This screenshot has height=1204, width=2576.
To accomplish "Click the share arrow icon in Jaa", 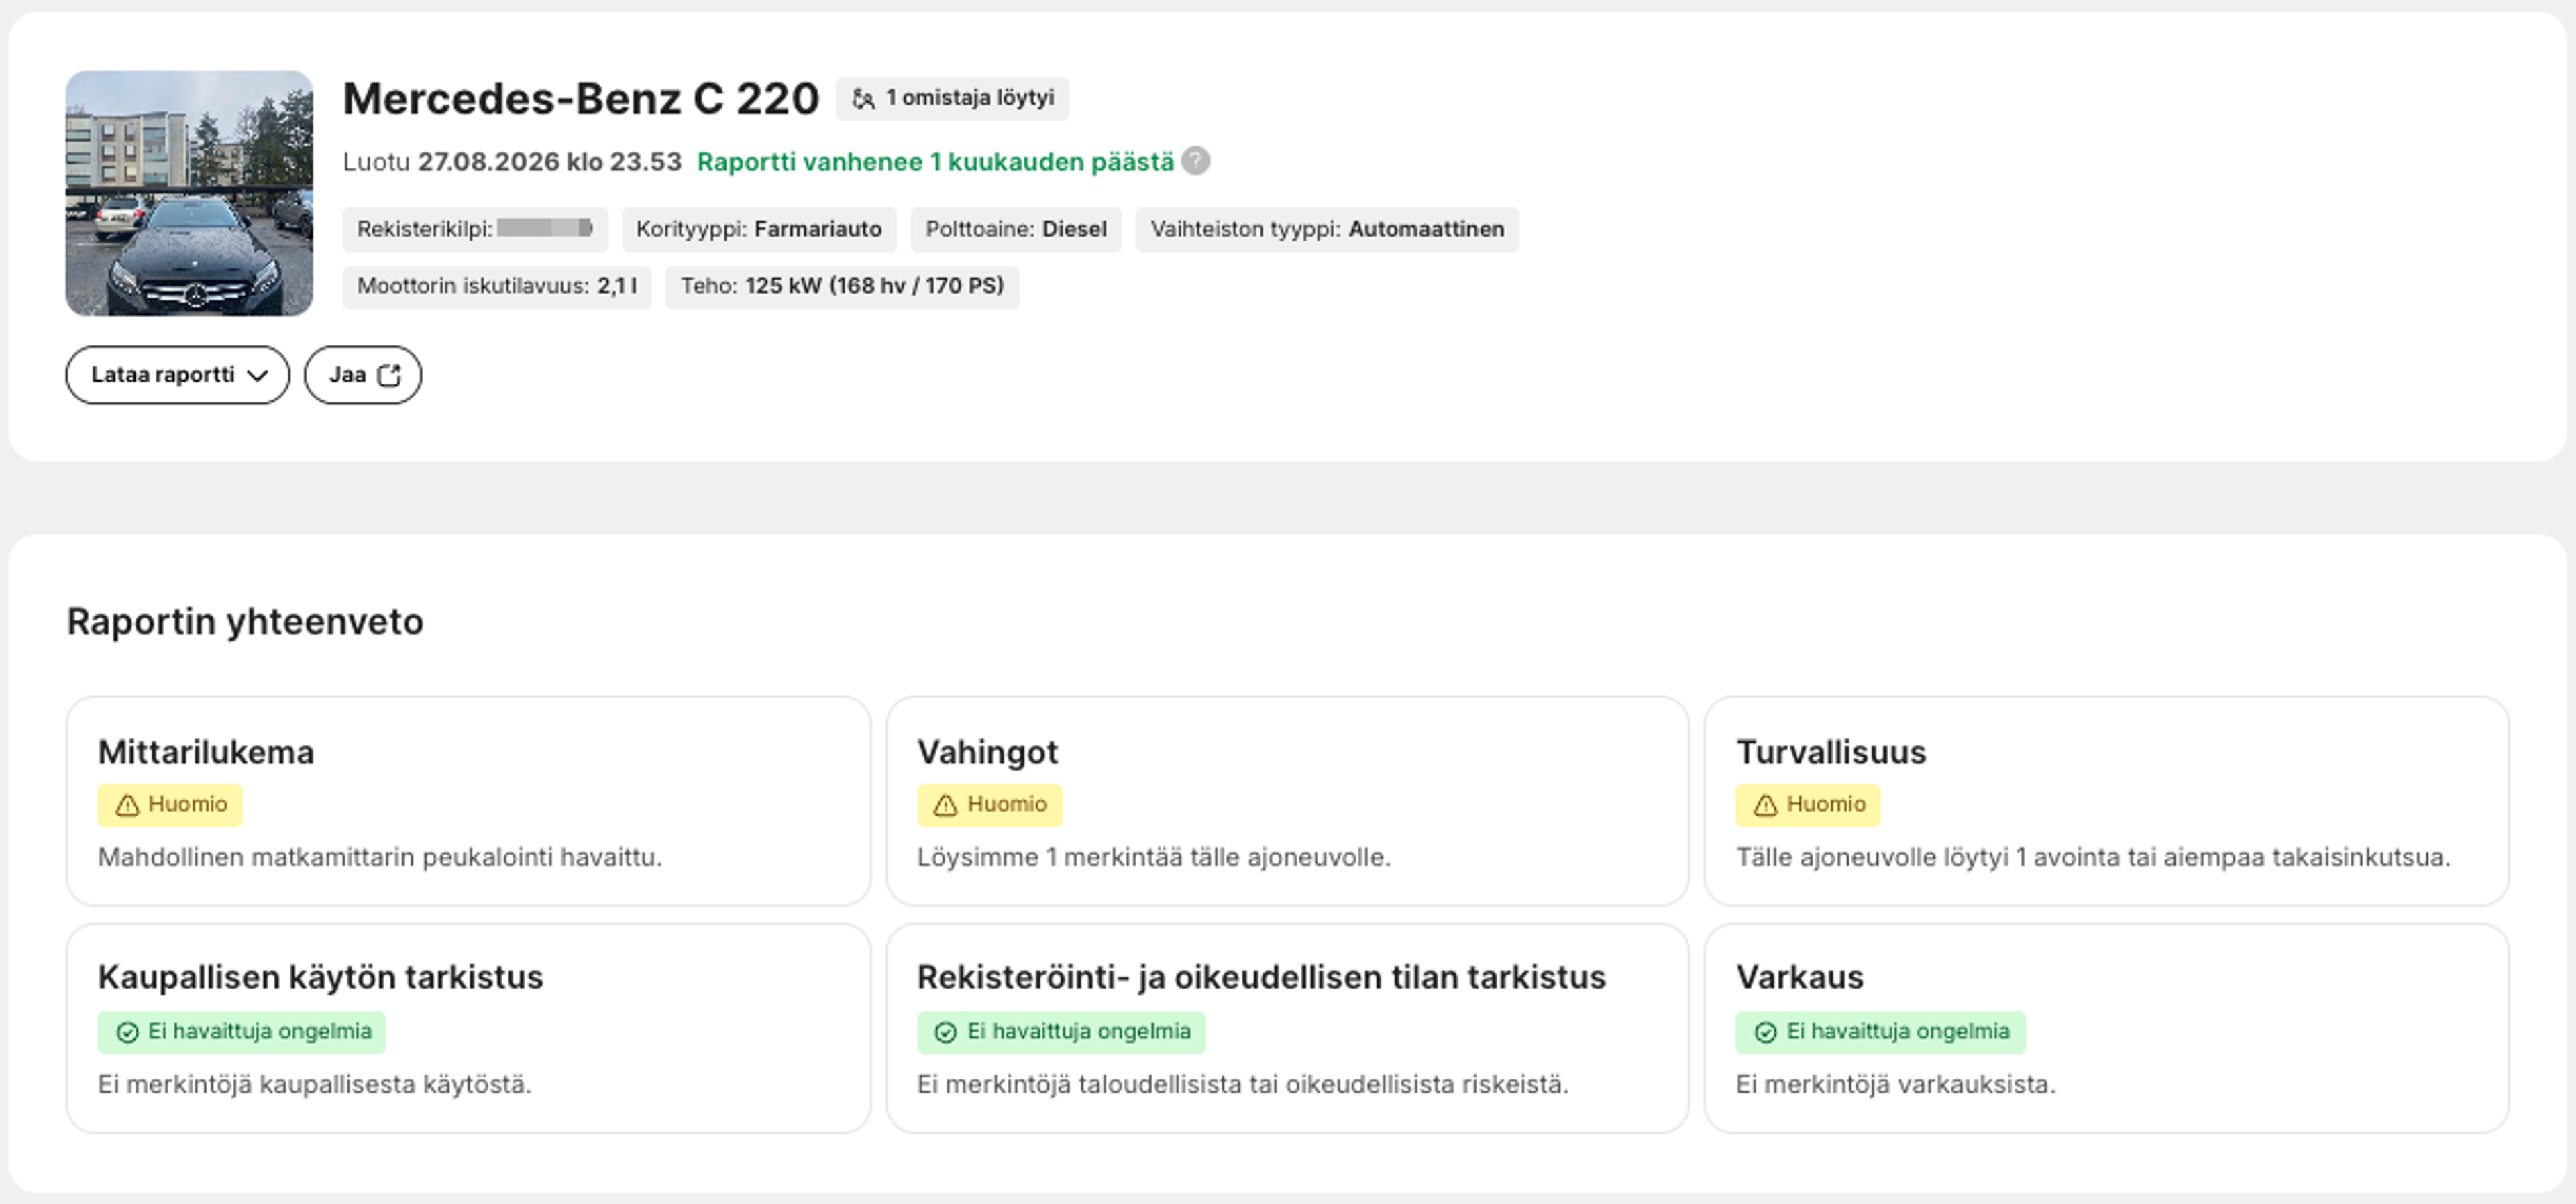I will pos(390,375).
